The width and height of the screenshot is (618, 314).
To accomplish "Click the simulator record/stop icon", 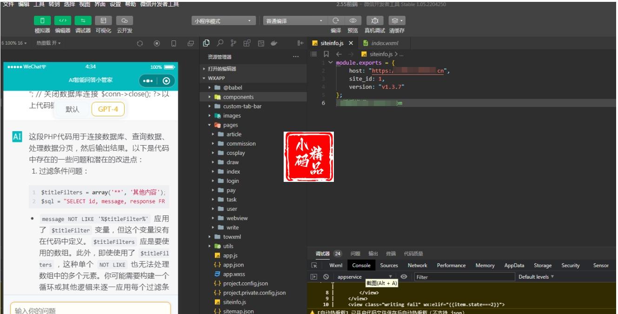I will pos(156,43).
